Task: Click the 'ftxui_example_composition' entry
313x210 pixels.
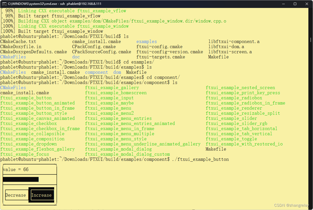Action: click(32, 139)
